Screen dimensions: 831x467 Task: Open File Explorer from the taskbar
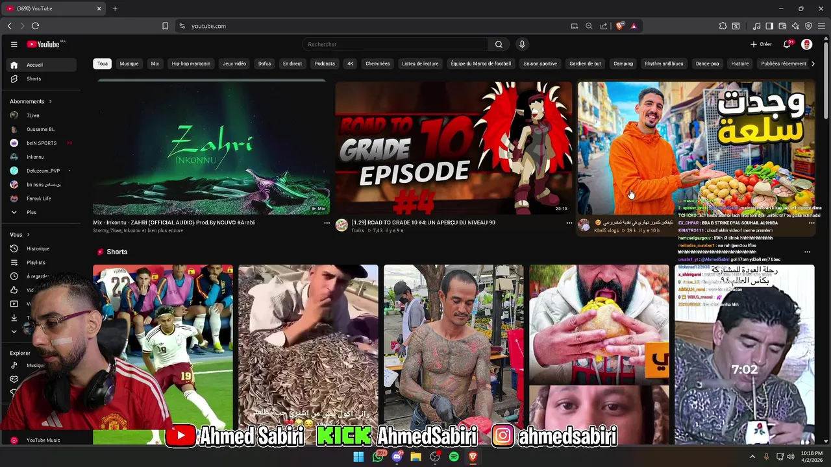point(415,457)
